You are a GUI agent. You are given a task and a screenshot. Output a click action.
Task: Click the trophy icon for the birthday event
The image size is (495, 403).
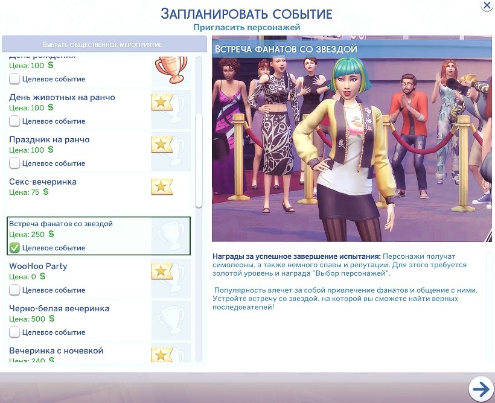171,69
